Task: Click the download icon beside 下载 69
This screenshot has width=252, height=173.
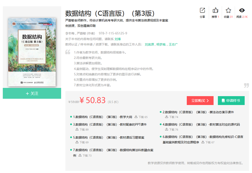Action: click(77, 142)
